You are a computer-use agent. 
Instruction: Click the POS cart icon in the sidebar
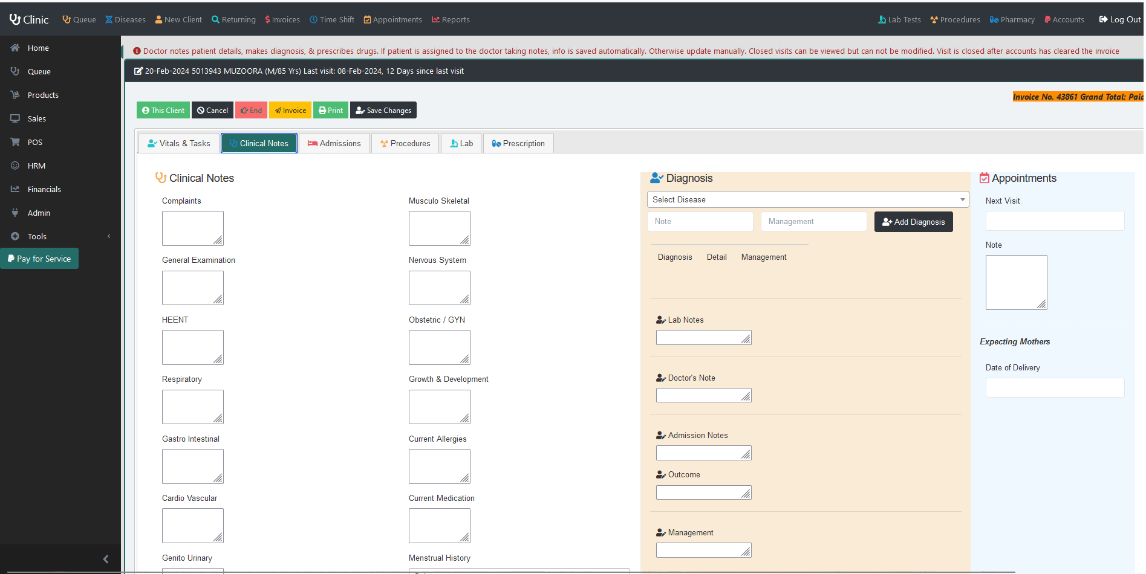pos(15,142)
